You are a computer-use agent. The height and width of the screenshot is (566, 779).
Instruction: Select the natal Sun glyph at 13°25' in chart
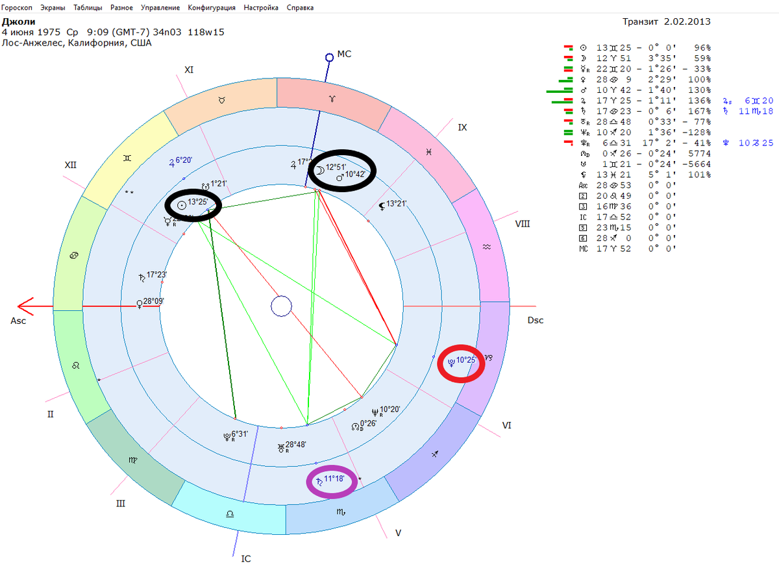(182, 206)
